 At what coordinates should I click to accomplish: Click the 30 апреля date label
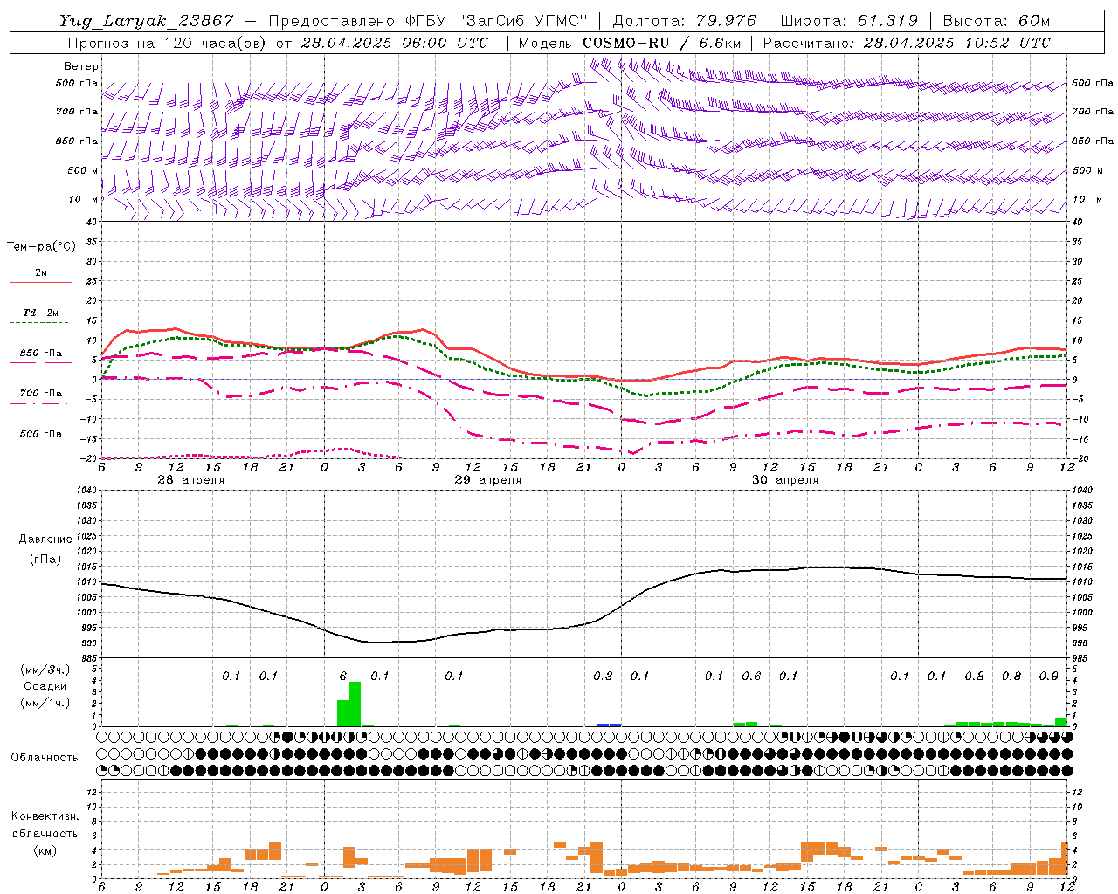coord(784,480)
